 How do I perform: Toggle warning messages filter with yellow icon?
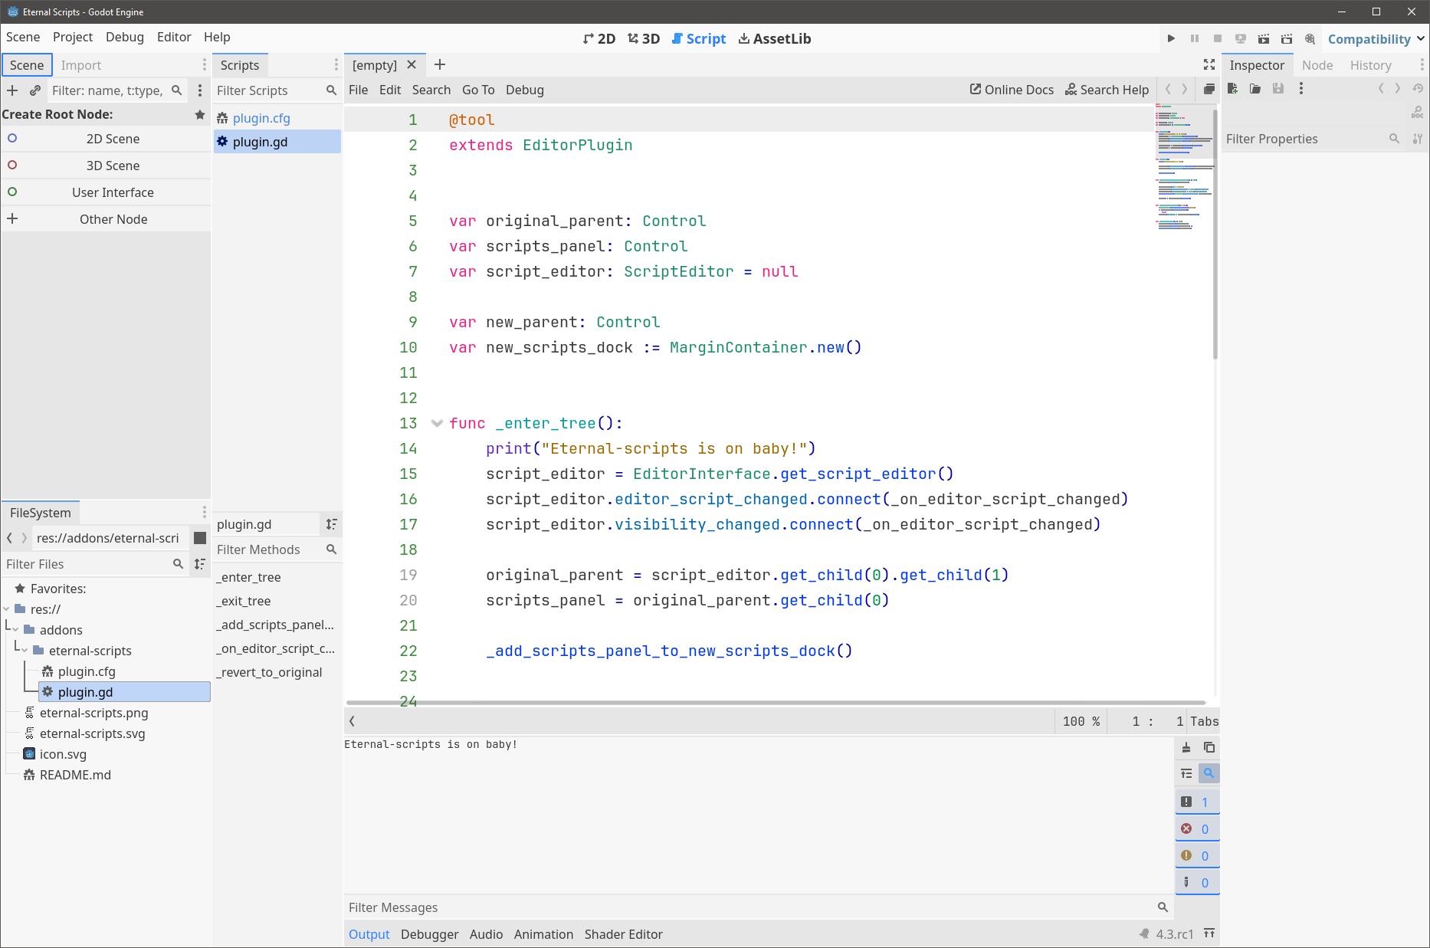[x=1197, y=856]
